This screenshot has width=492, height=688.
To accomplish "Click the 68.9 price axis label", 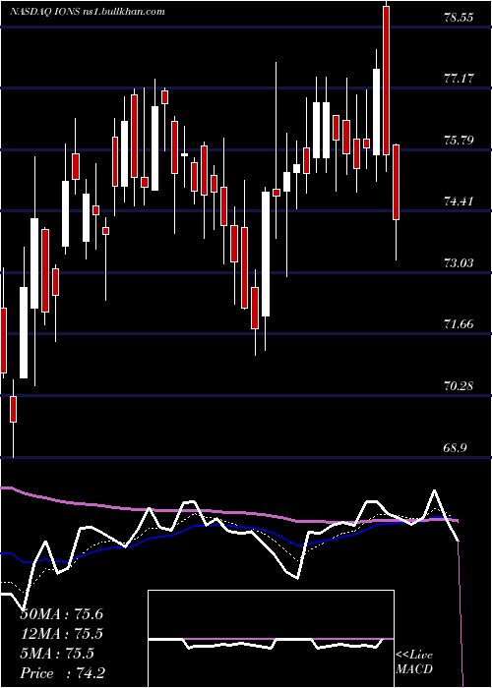I will 457,448.
